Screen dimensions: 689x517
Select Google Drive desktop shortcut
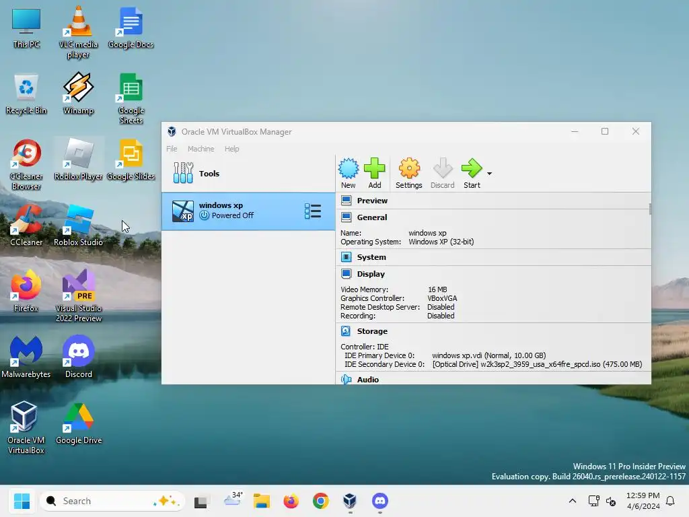pos(78,423)
